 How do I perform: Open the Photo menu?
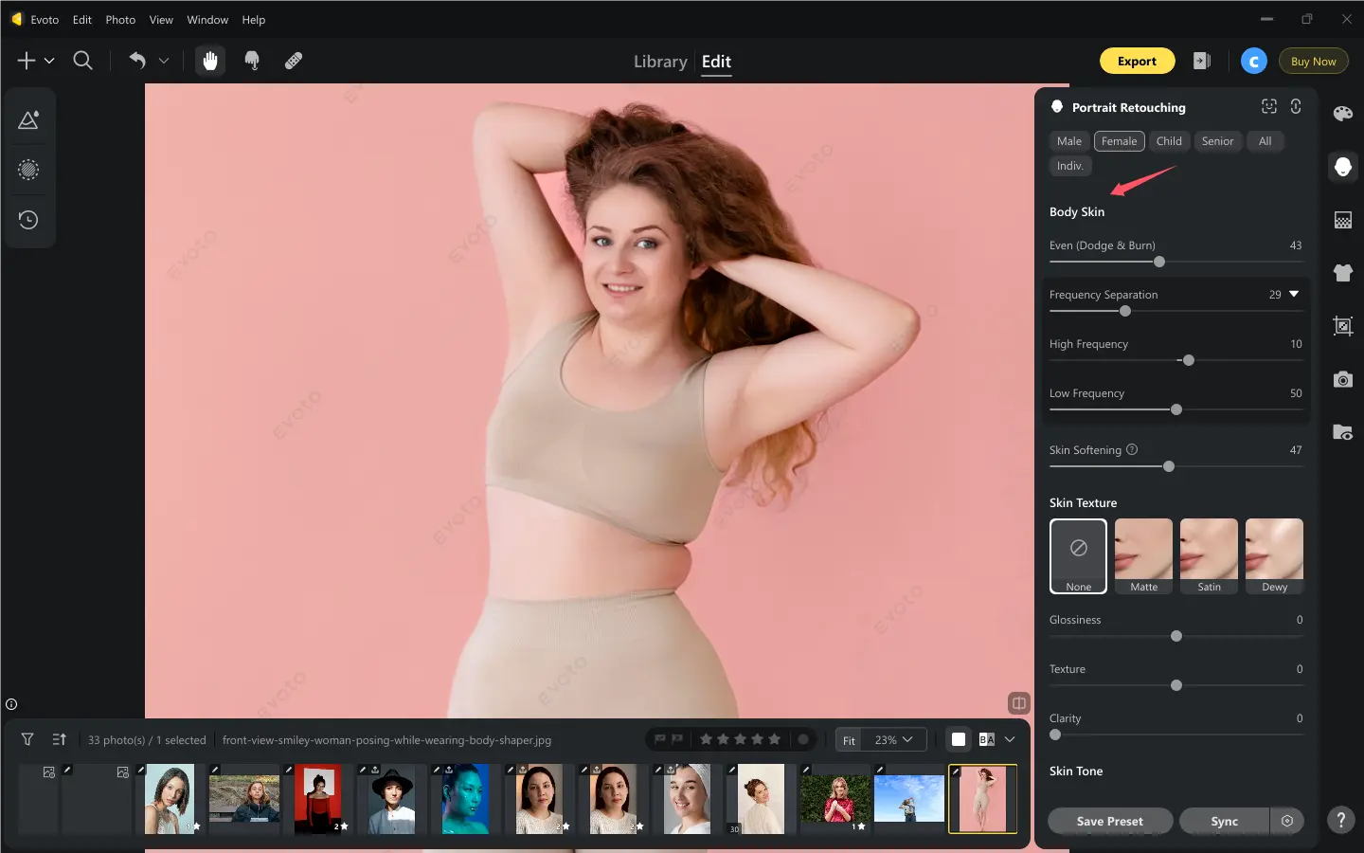tap(120, 19)
